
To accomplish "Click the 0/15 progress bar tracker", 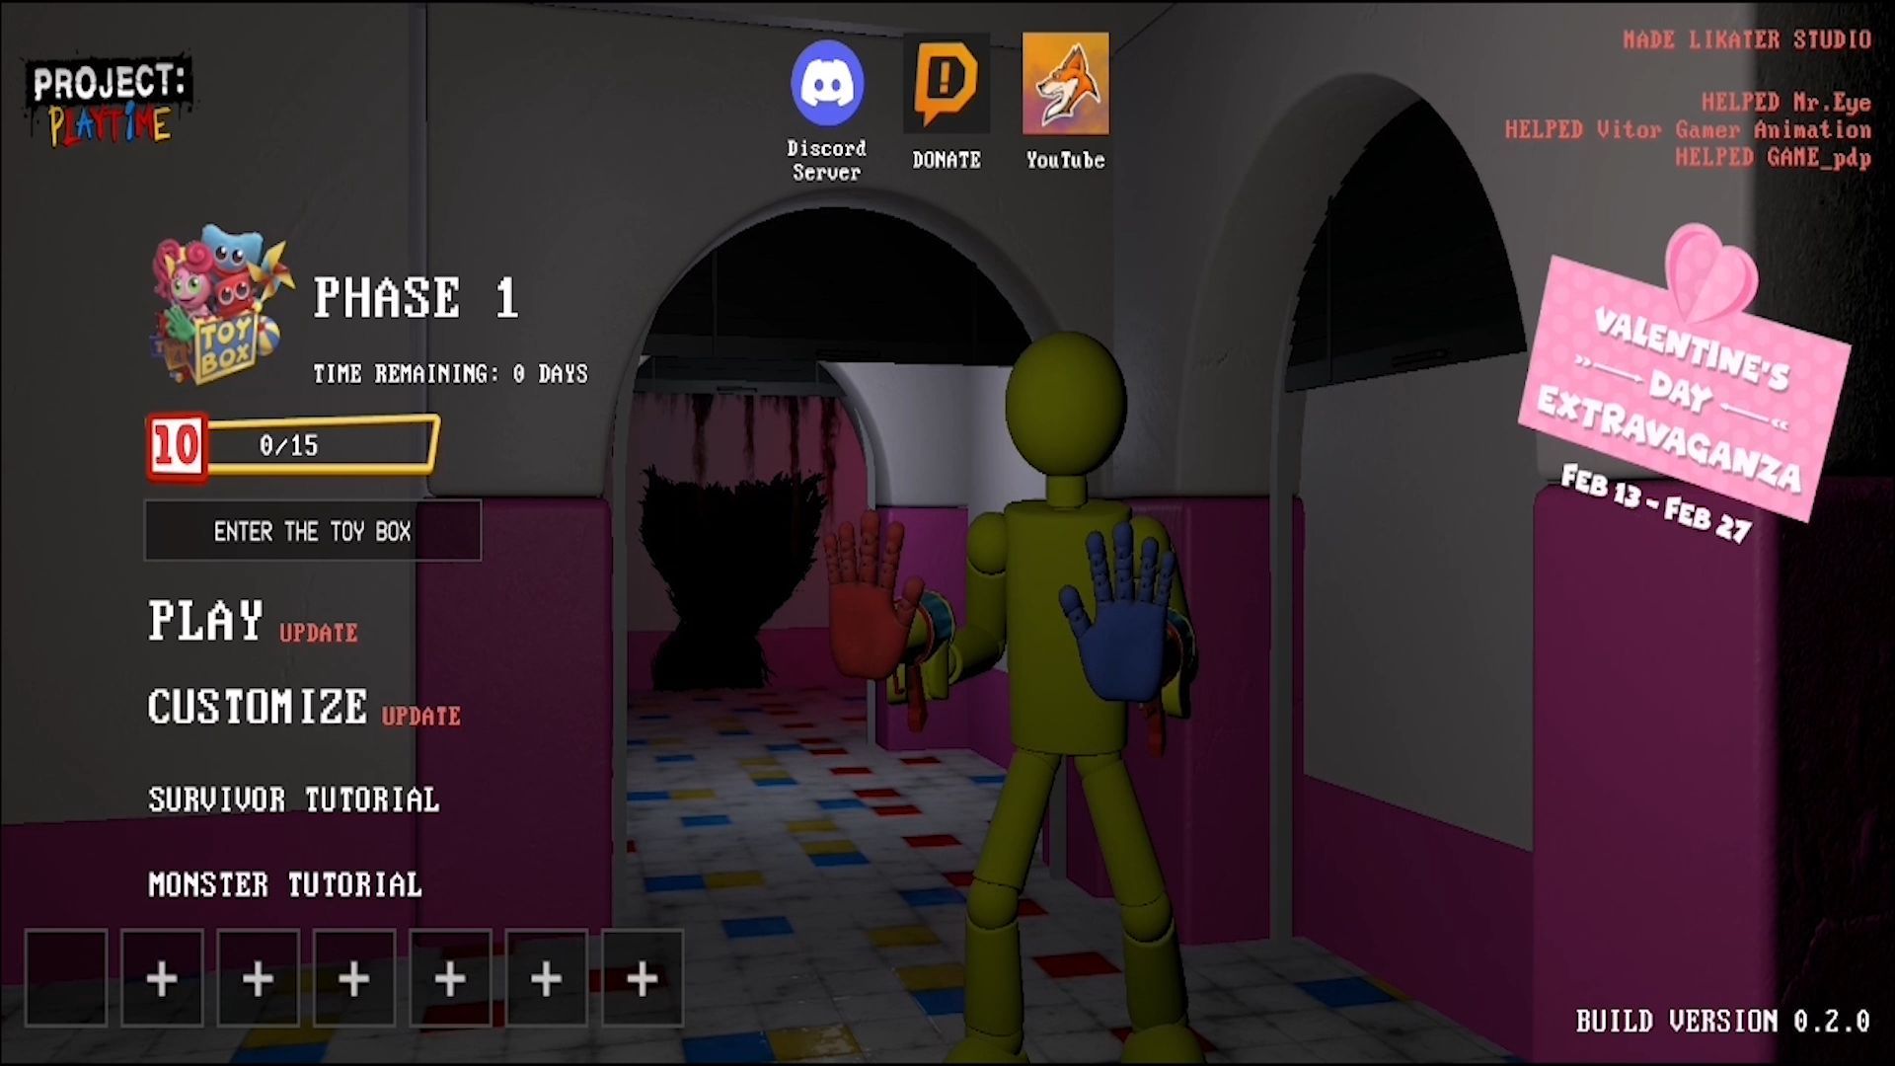I will click(x=291, y=445).
